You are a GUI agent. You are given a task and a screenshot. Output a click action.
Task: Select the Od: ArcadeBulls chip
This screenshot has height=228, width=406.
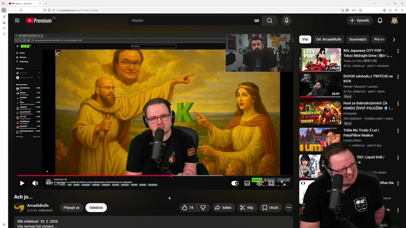pyautogui.click(x=329, y=39)
